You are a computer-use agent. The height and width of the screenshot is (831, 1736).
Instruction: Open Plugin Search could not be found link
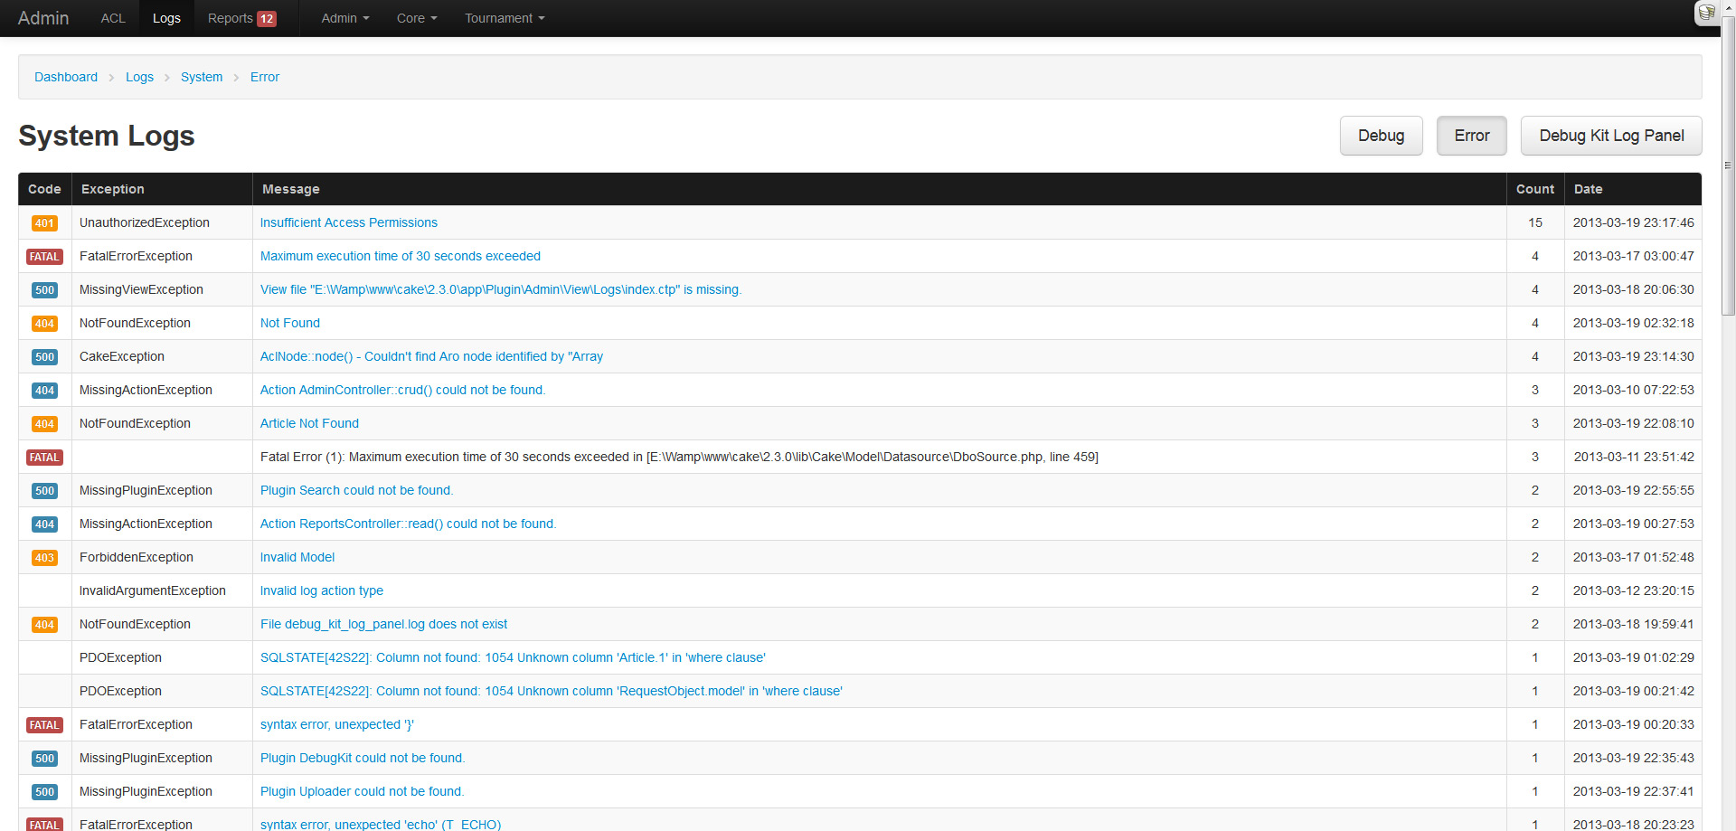(356, 490)
